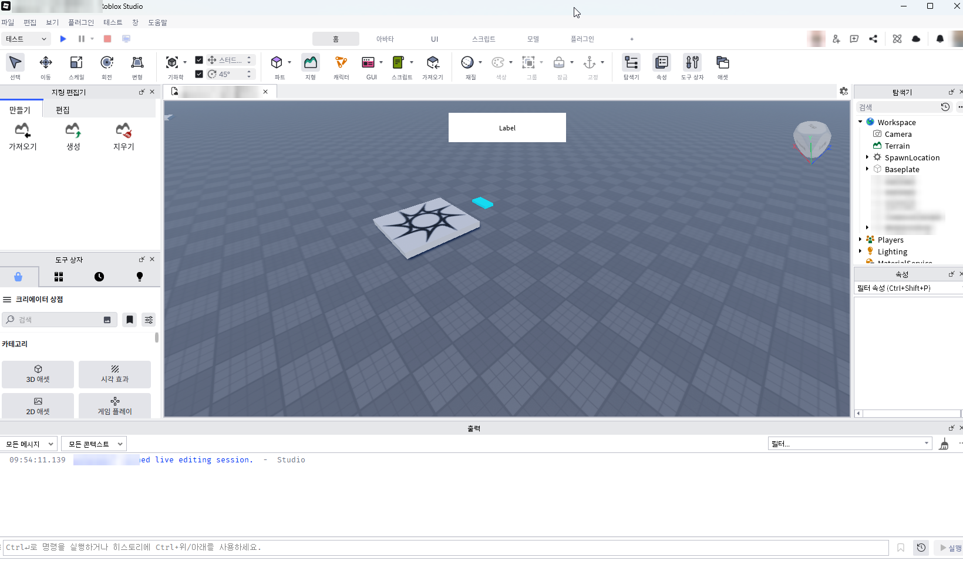Start playtest with the blue Play button
This screenshot has width=963, height=574.
(x=63, y=39)
